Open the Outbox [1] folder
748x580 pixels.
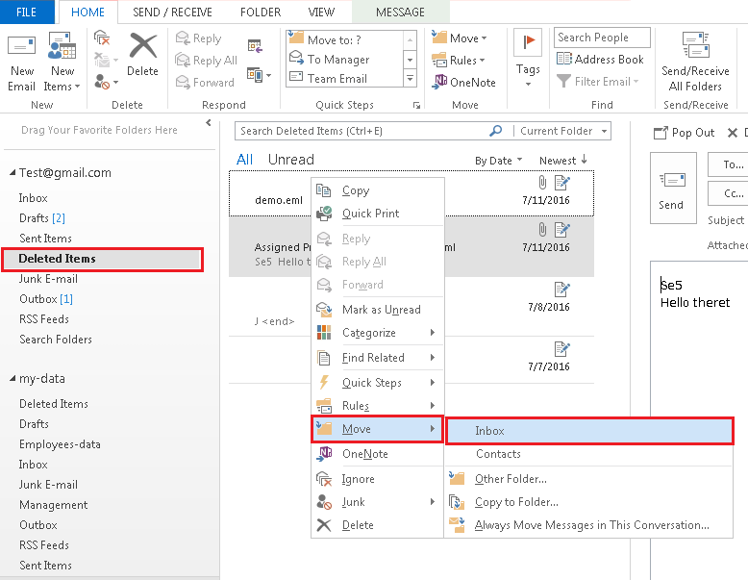46,299
